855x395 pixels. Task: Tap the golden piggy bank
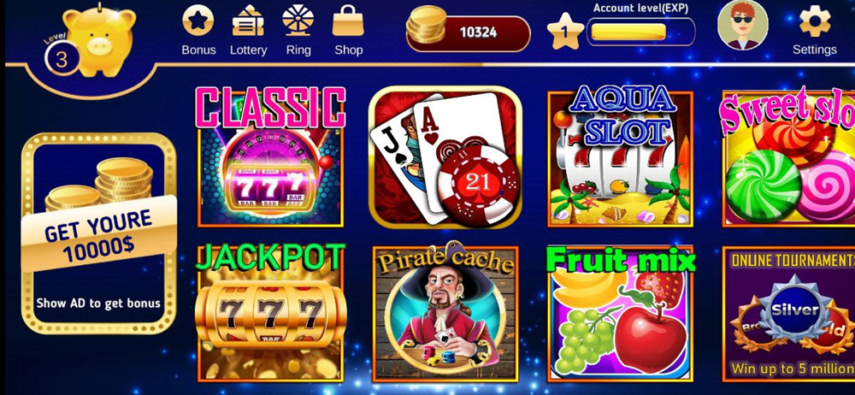click(100, 39)
